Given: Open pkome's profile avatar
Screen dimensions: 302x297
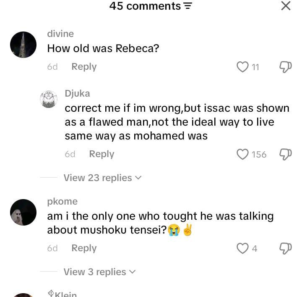Looking at the screenshot, I should click(x=23, y=212).
